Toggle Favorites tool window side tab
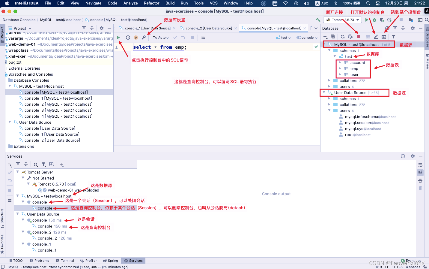 [2, 244]
